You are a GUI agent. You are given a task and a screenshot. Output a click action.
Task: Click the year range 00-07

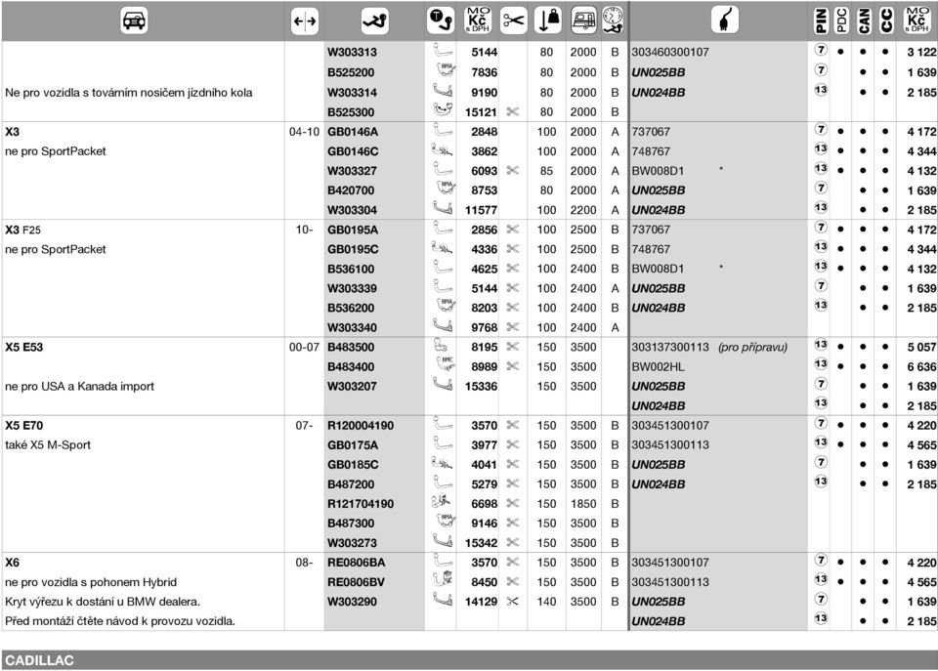click(x=304, y=347)
